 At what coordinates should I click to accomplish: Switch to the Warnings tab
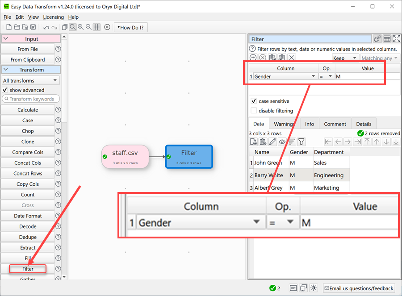click(284, 124)
